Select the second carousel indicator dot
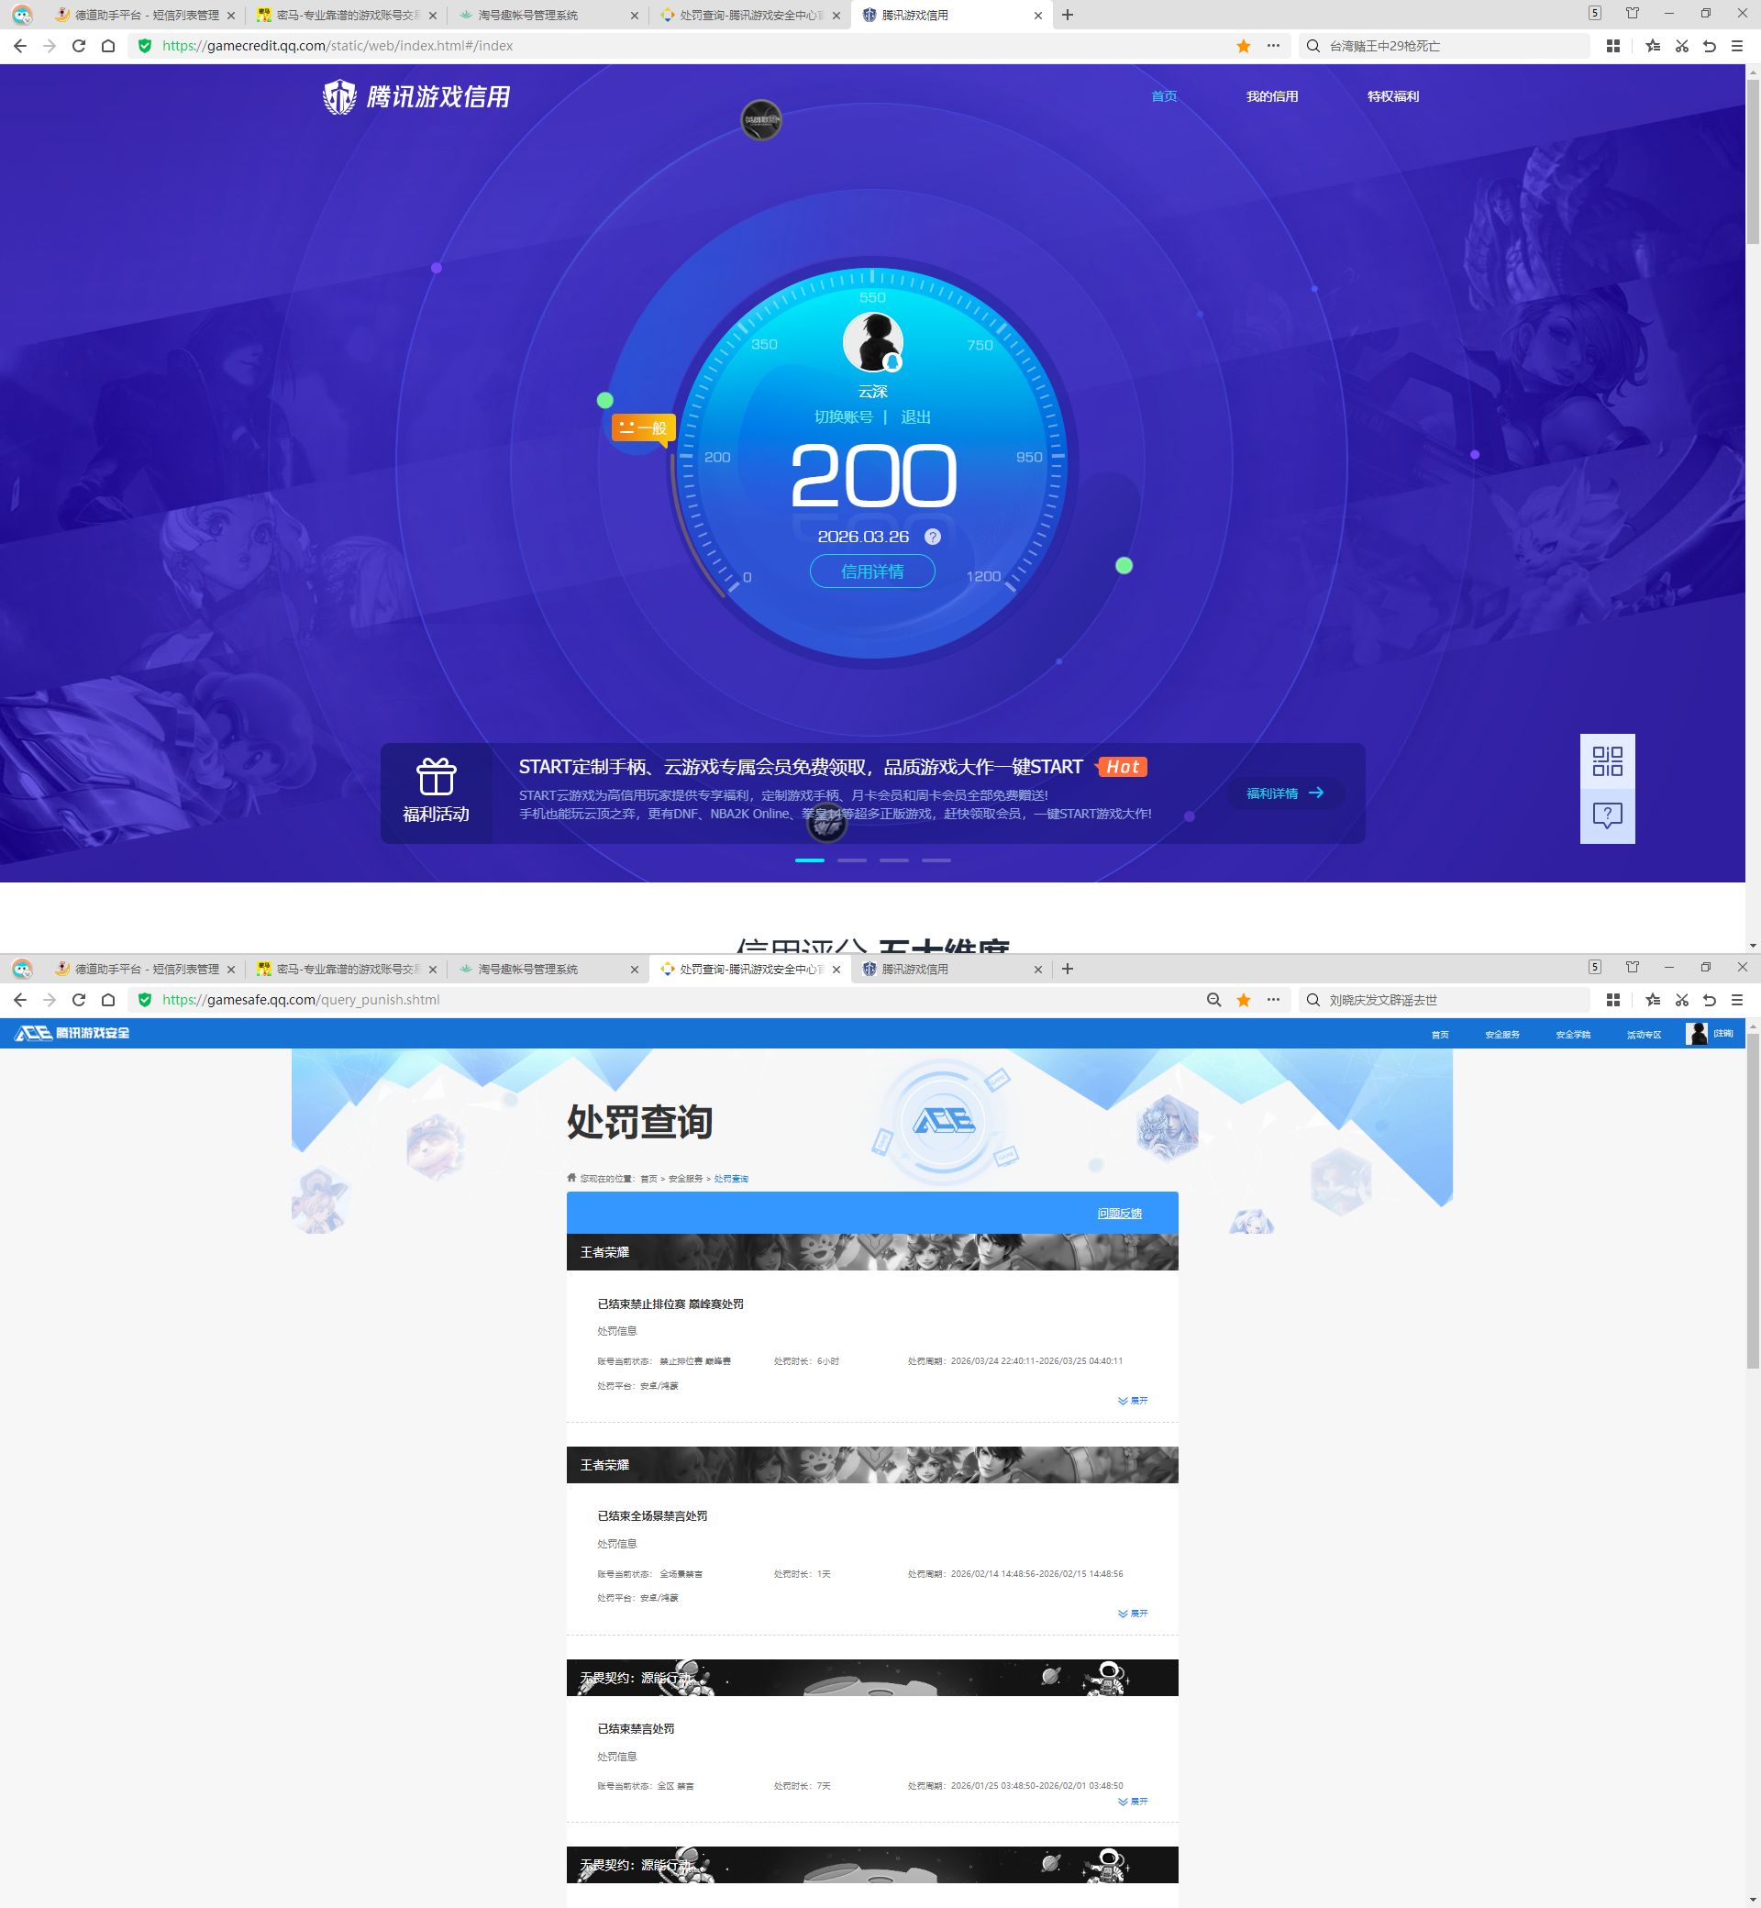 (x=852, y=859)
